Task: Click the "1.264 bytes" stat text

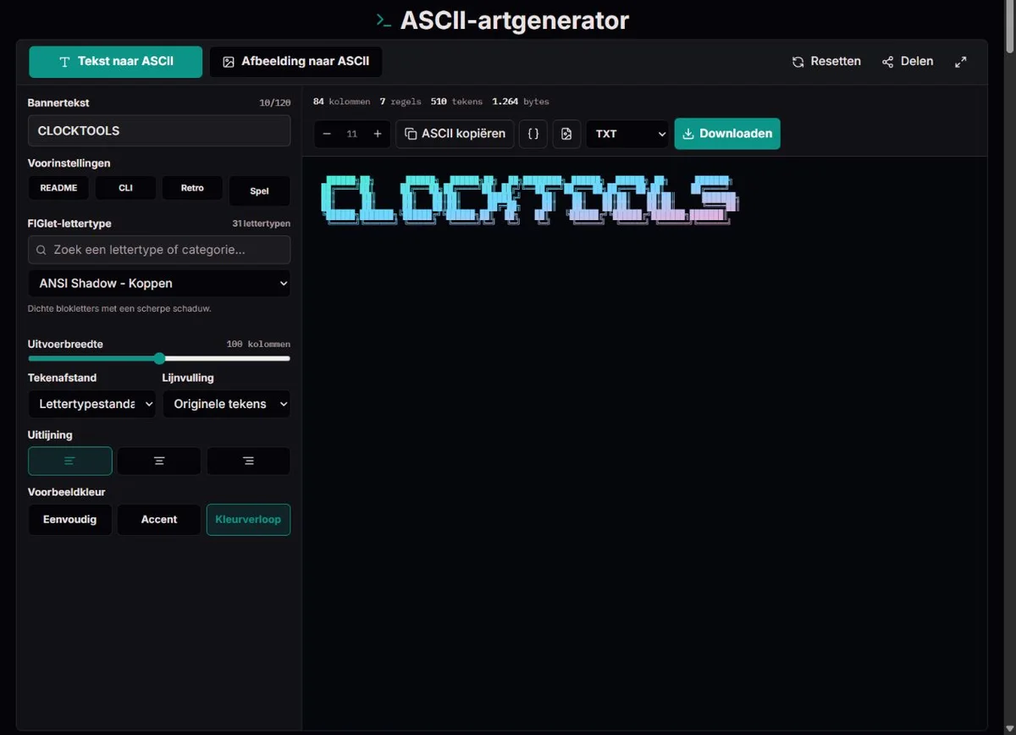Action: click(521, 102)
